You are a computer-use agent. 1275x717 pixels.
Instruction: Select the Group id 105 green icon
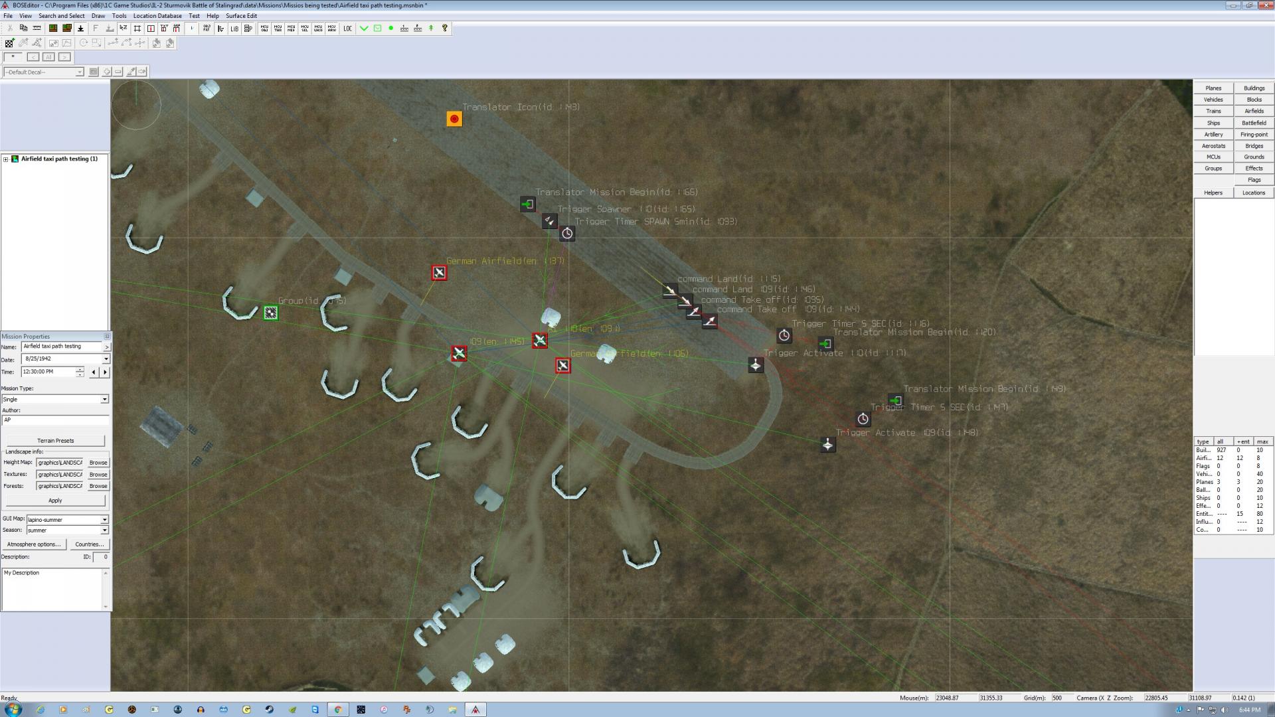[x=270, y=313]
